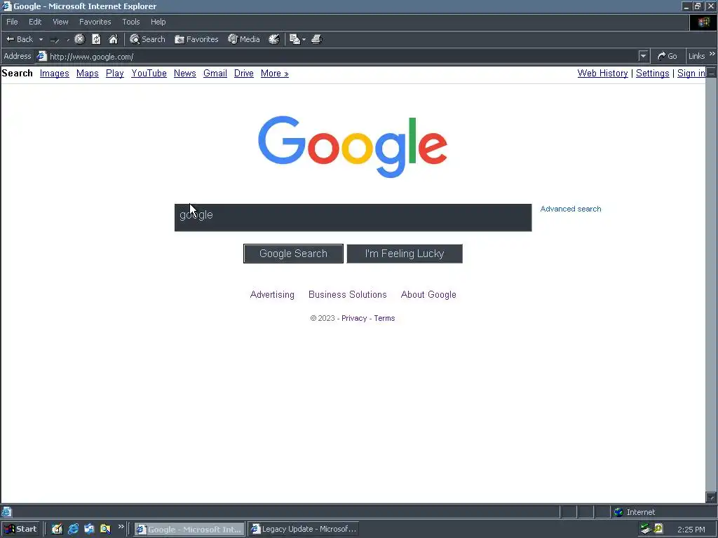Expand the Address bar dropdown arrow
Screen dimensions: 718x538
coord(643,56)
